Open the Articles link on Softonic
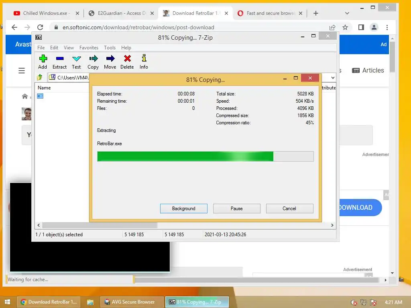The image size is (411, 308). [368, 70]
